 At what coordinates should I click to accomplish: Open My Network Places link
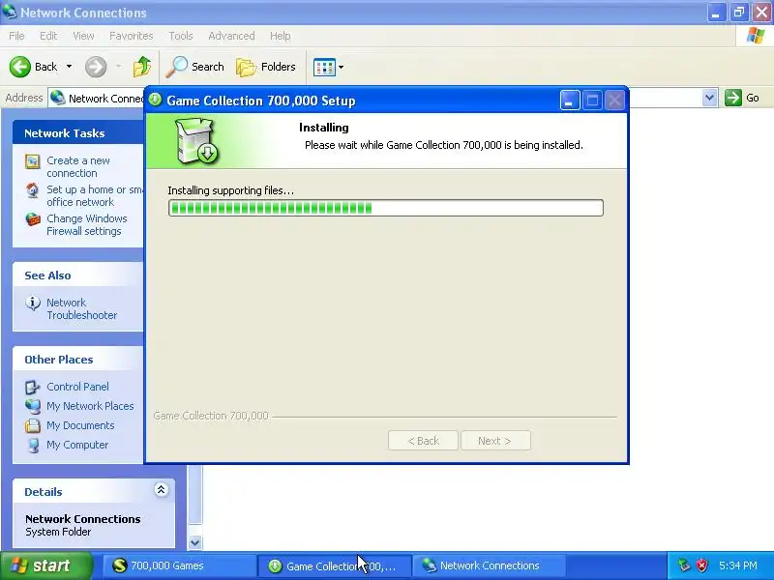90,406
